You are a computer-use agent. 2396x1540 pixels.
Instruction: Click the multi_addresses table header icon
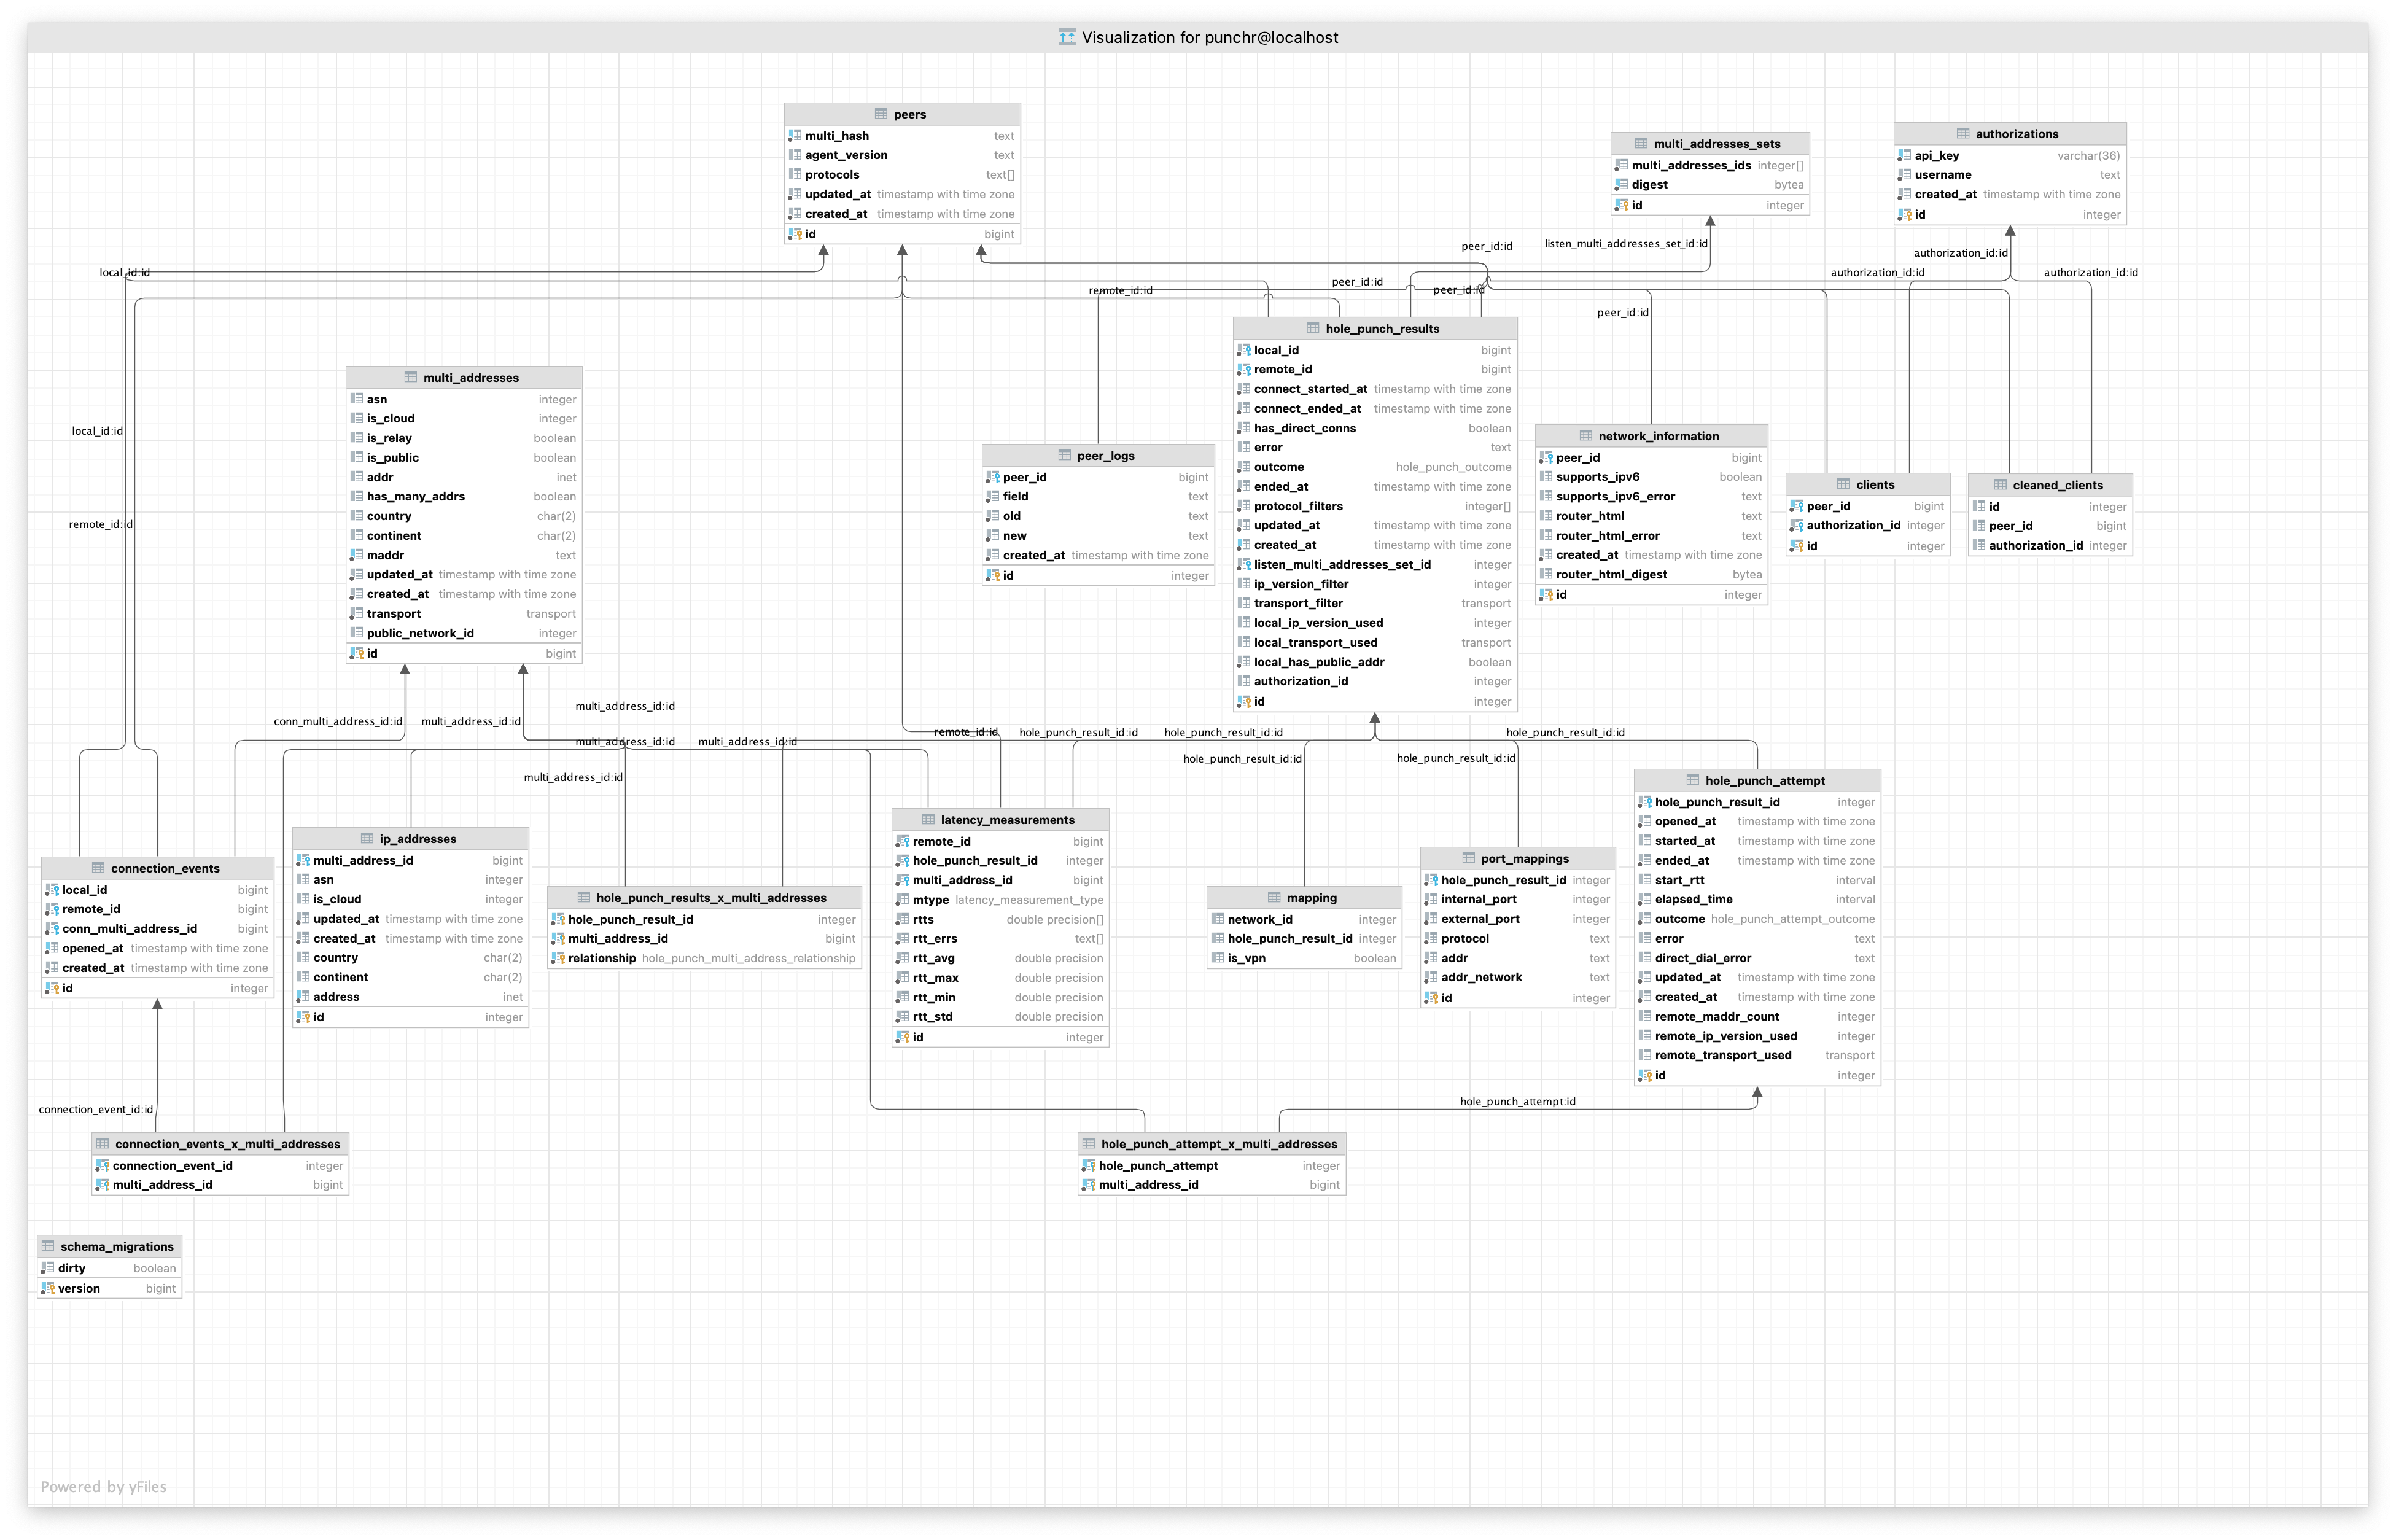coord(410,377)
